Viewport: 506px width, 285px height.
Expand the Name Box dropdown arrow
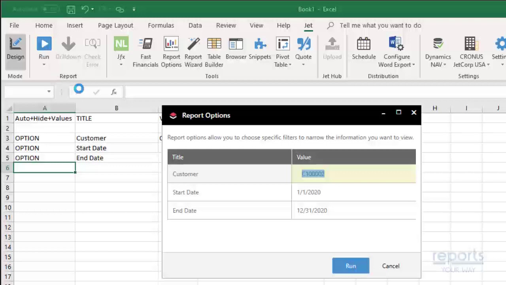click(49, 92)
